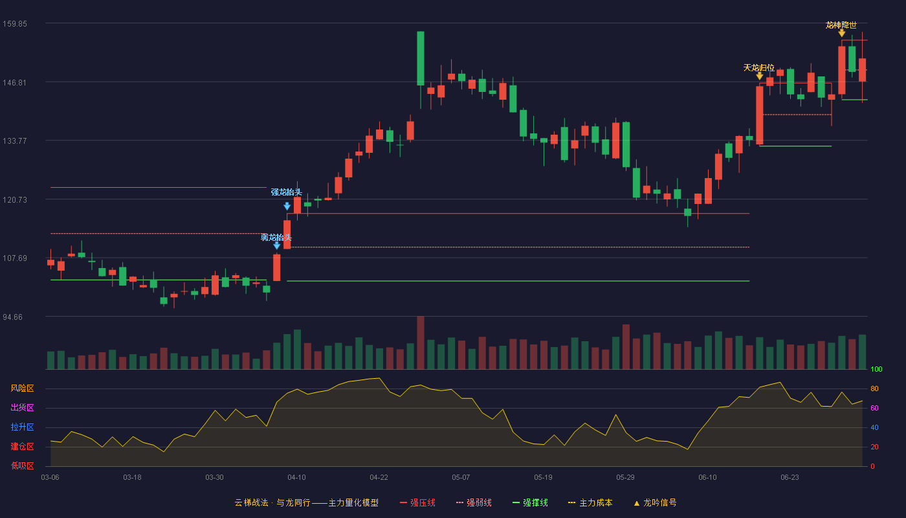Screen dimensions: 906x518
Task: Click the 03-30 date label
Action: pyautogui.click(x=214, y=477)
